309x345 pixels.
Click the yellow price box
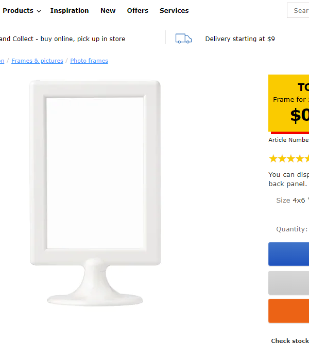pos(289,103)
